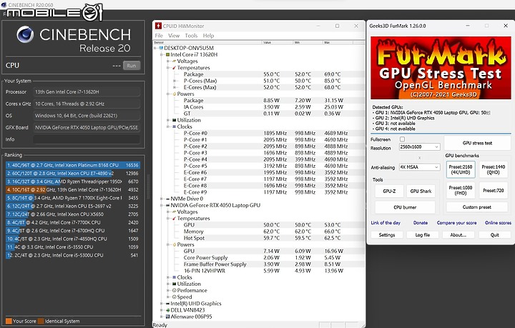Click the Cinebench app icon in title bar
Image resolution: width=515 pixels, height=328 pixels.
click(4, 4)
